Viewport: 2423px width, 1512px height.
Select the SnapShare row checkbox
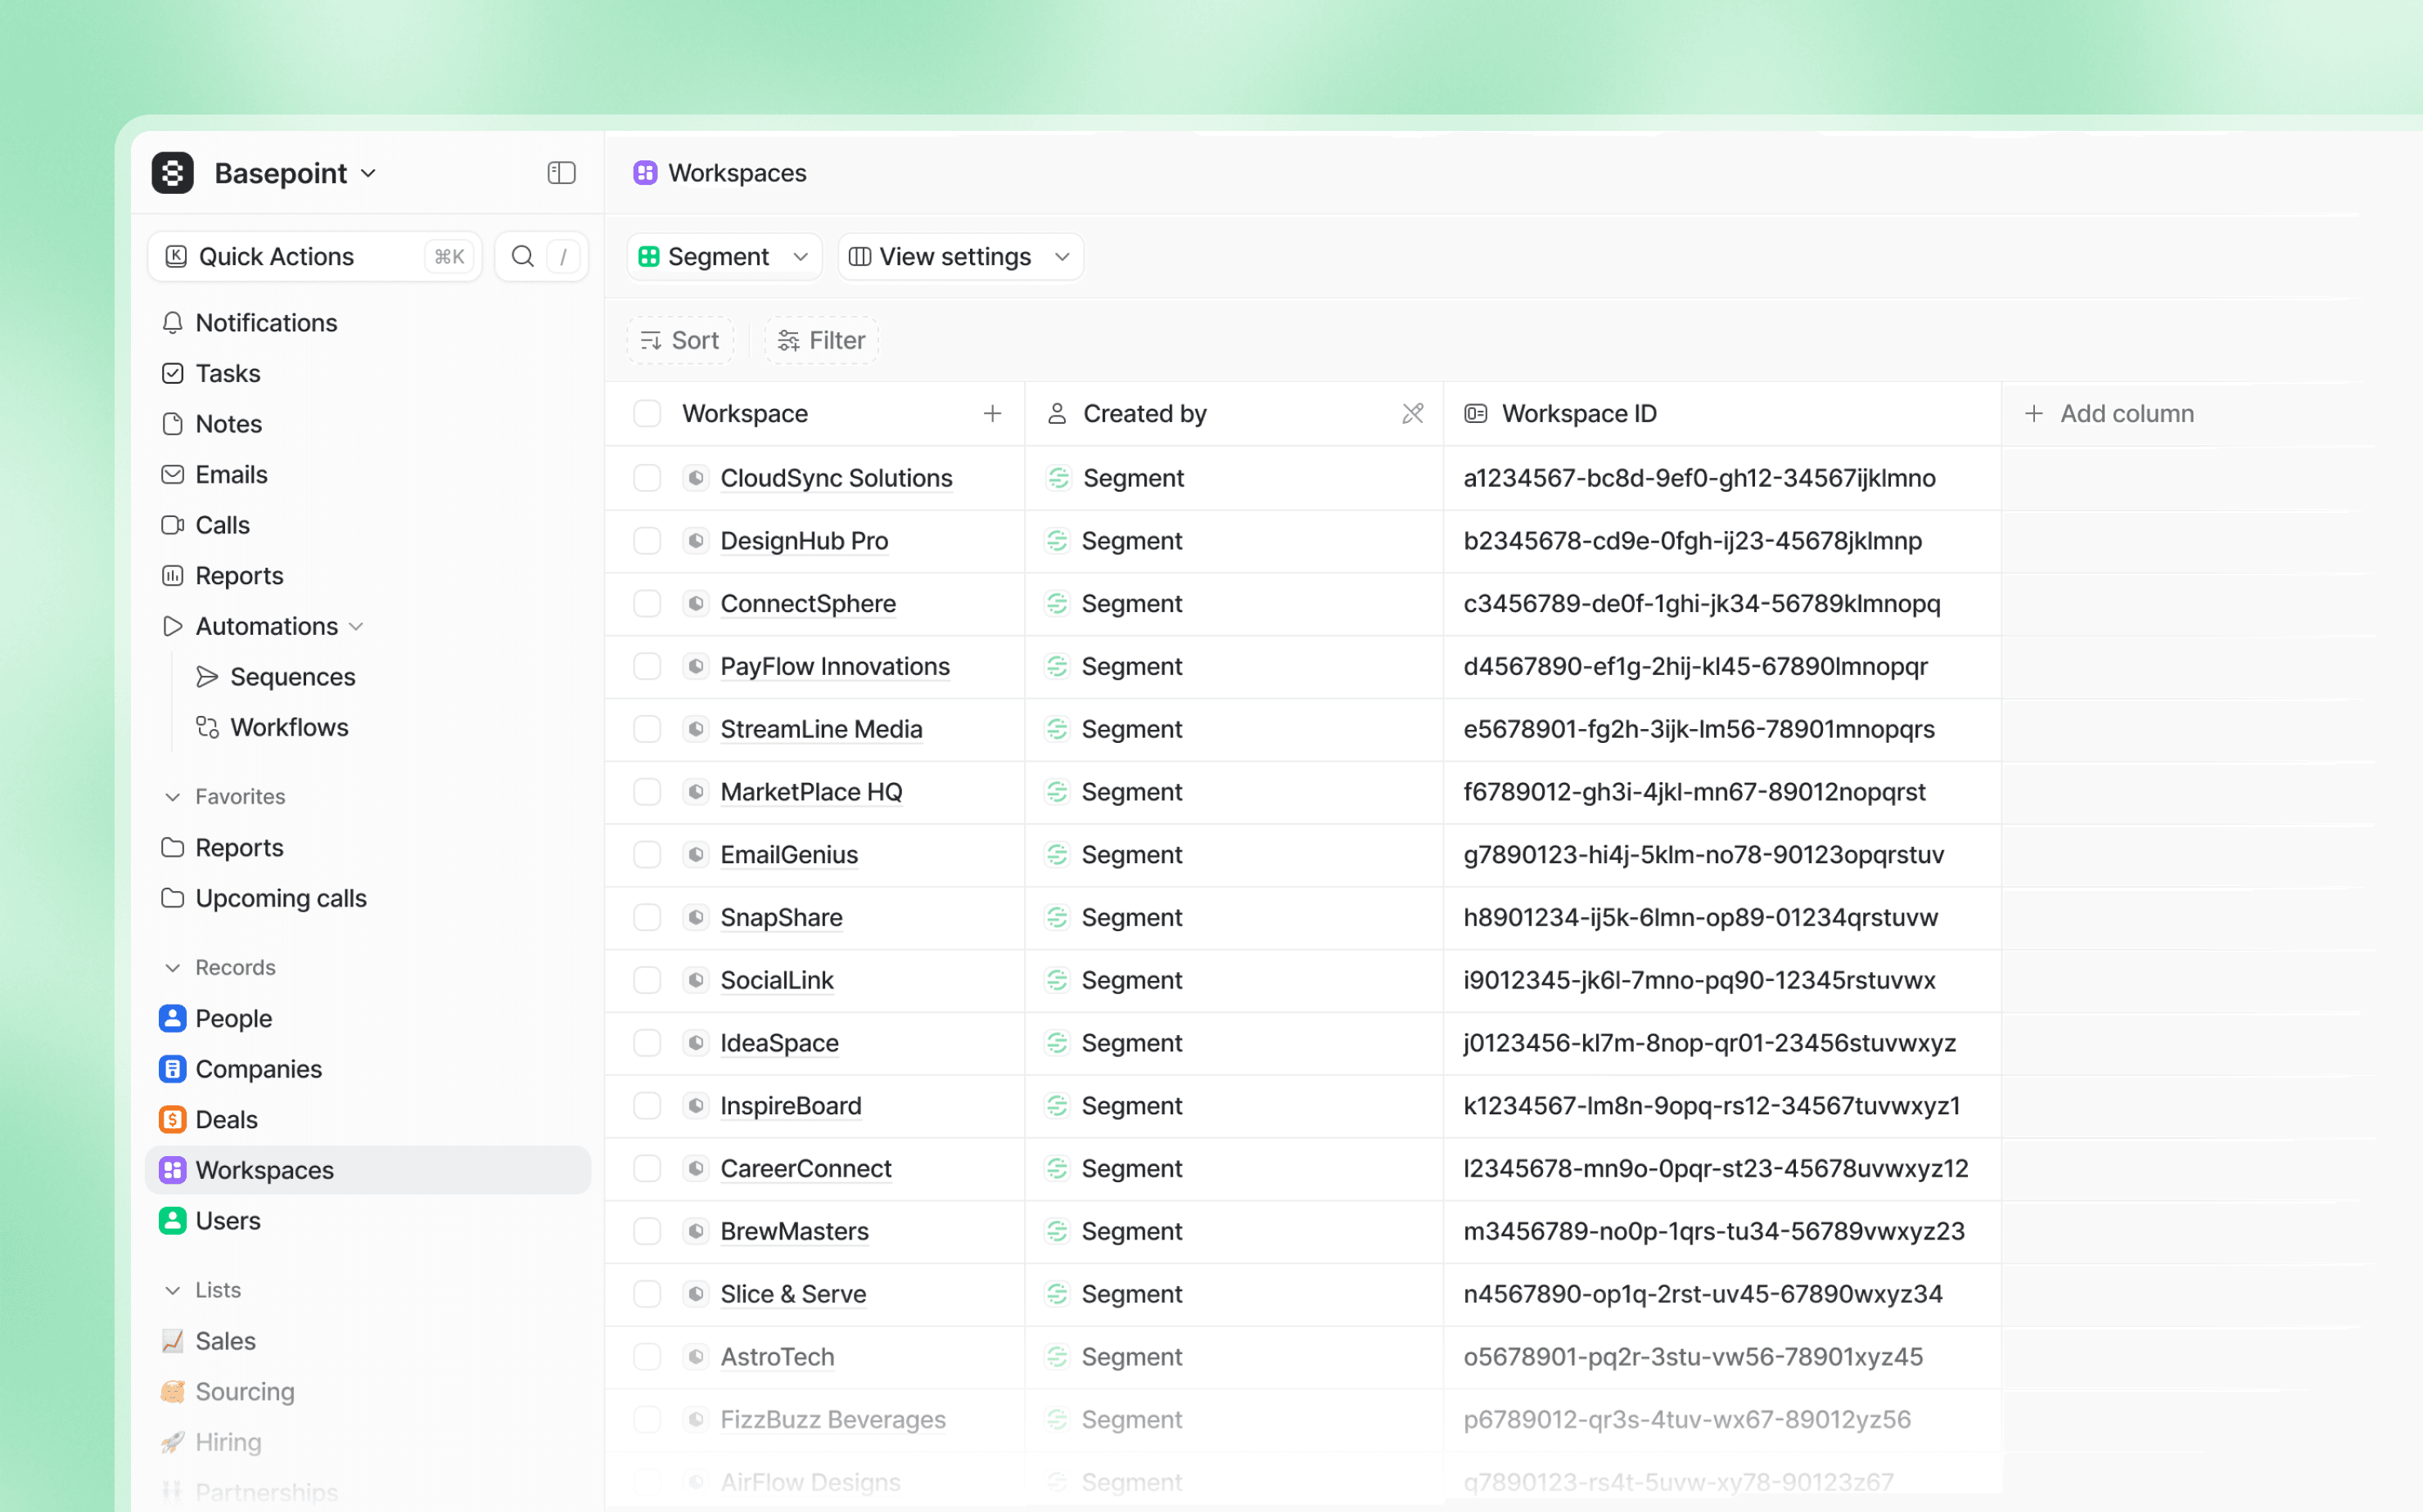coord(647,917)
